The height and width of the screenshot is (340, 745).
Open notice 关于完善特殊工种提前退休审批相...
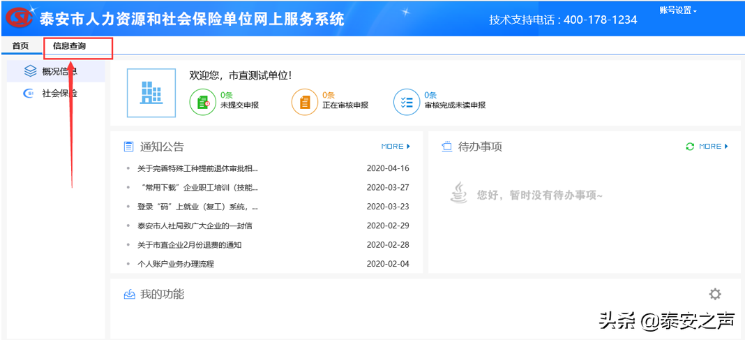[x=197, y=168]
